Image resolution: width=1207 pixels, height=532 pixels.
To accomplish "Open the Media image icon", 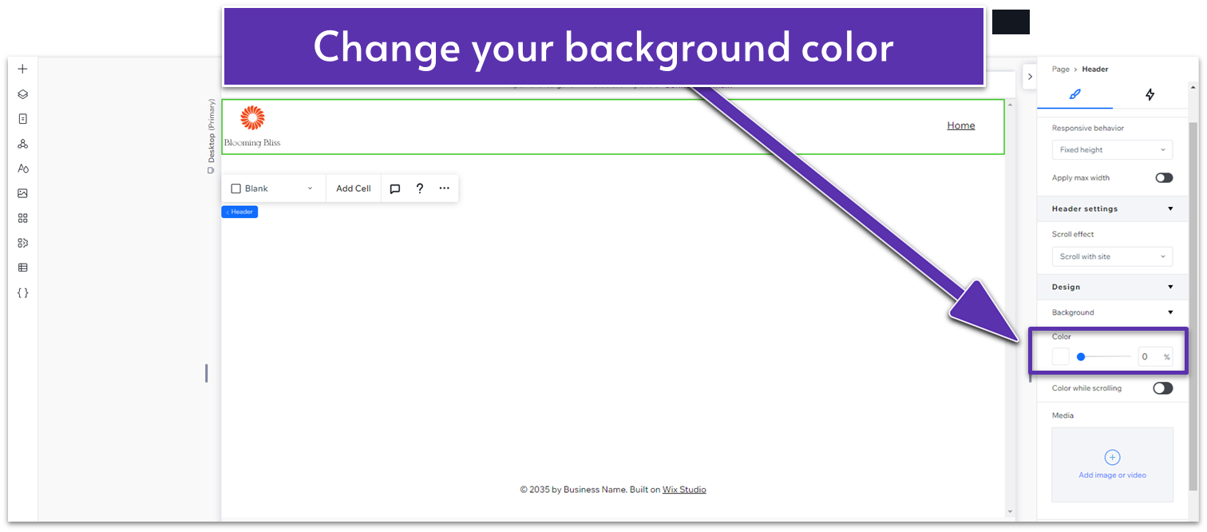I will click(x=22, y=193).
